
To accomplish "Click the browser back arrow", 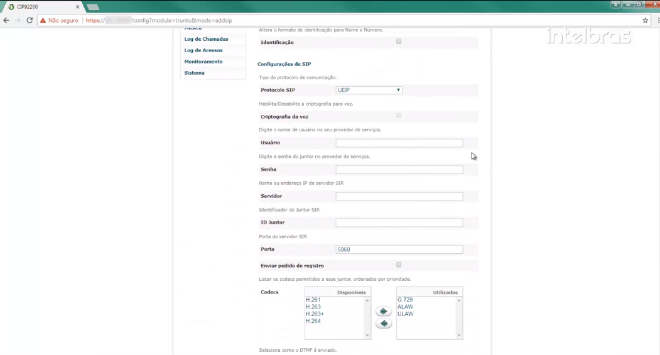I will [6, 20].
